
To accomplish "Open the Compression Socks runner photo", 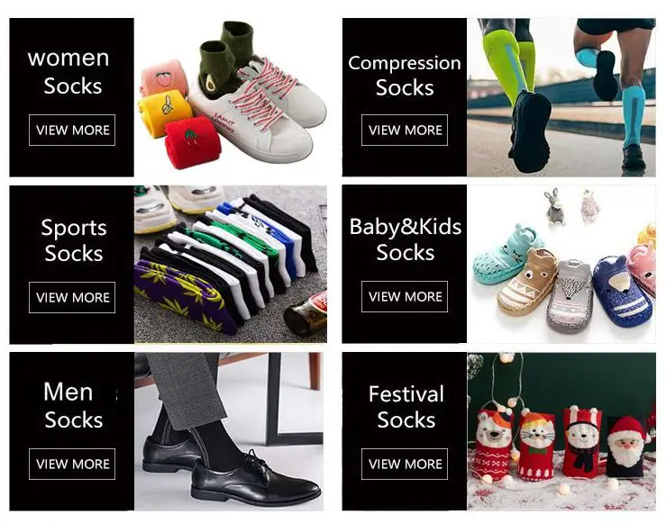I will 561,97.
